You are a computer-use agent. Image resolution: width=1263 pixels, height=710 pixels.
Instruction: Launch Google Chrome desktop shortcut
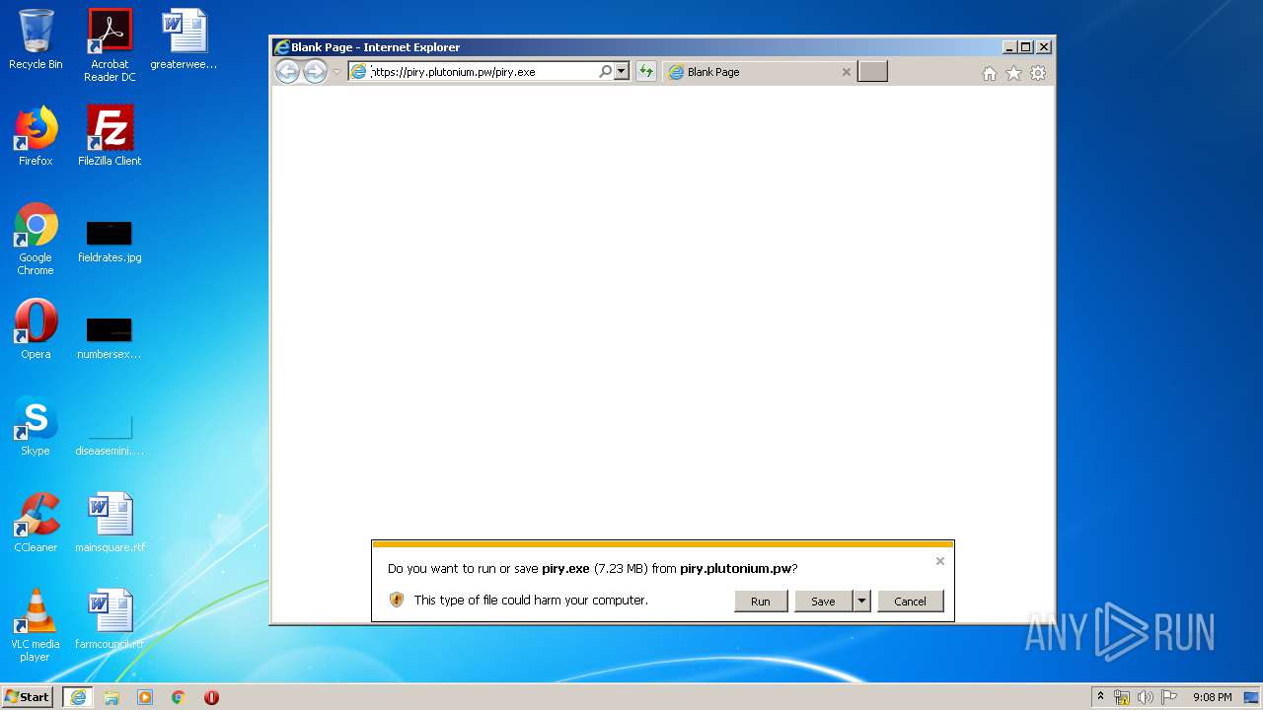(36, 239)
